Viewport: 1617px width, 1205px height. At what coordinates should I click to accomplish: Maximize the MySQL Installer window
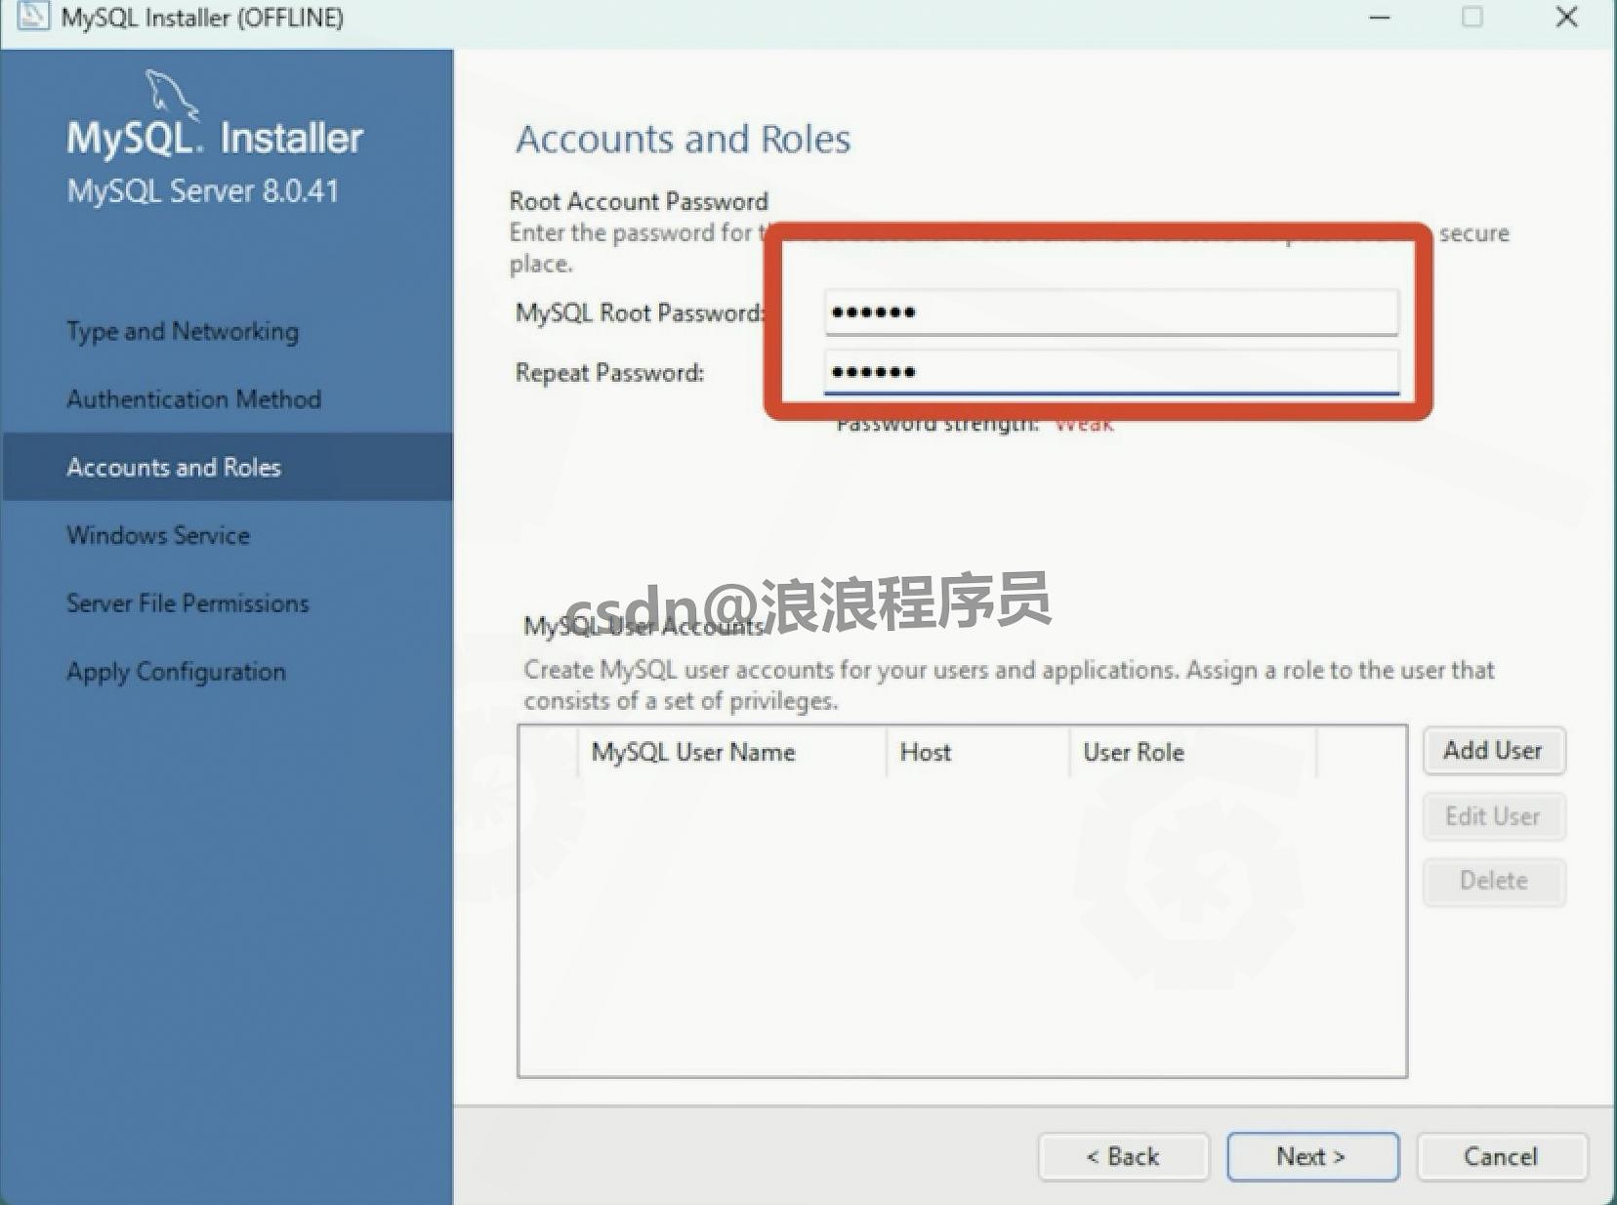(1472, 18)
